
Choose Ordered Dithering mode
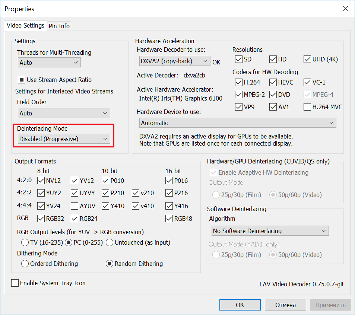(x=25, y=264)
